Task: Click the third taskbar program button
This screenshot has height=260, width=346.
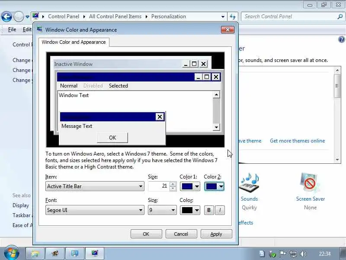Action: tap(75, 253)
